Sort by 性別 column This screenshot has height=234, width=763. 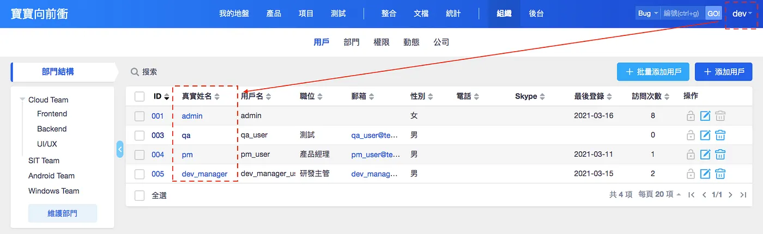[422, 96]
